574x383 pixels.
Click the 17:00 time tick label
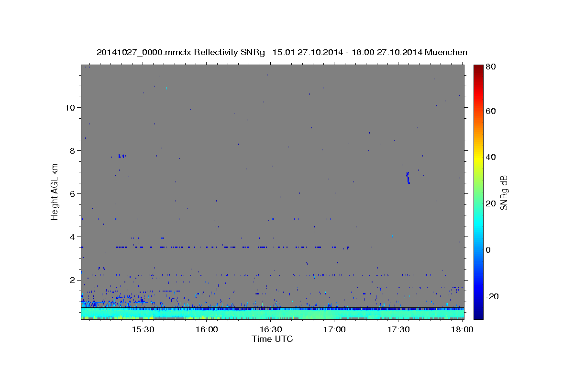click(335, 330)
